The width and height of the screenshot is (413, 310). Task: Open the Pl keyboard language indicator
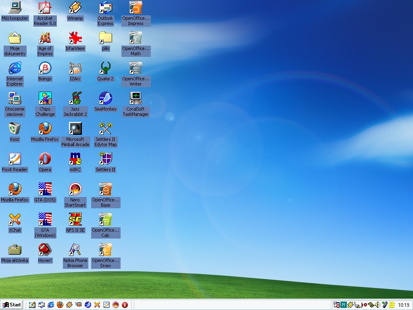click(344, 305)
